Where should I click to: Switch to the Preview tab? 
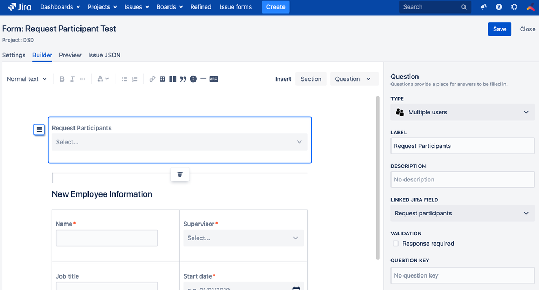click(70, 55)
